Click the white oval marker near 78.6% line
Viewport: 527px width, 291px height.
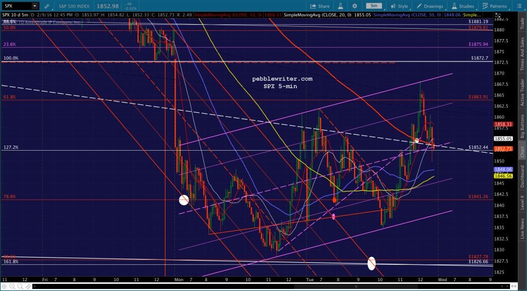tap(184, 200)
